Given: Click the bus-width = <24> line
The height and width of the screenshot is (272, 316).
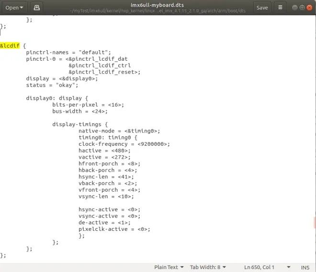Looking at the screenshot, I should coord(80,111).
